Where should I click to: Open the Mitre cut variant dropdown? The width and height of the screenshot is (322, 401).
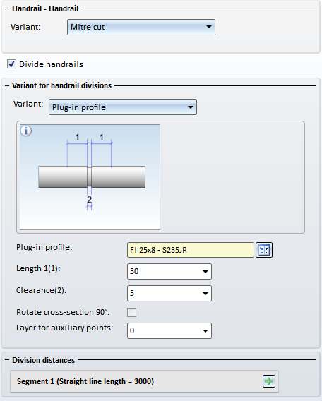(x=141, y=27)
